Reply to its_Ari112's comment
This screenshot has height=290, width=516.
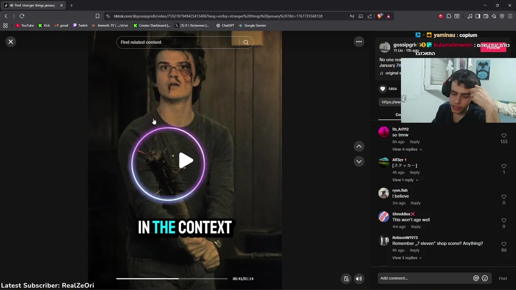414,142
